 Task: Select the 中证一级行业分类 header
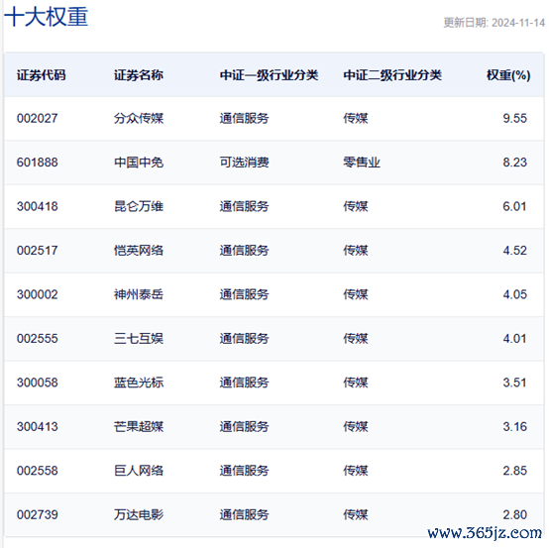pyautogui.click(x=269, y=75)
